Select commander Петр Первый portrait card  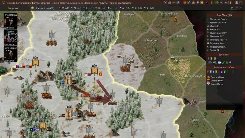(10, 21)
